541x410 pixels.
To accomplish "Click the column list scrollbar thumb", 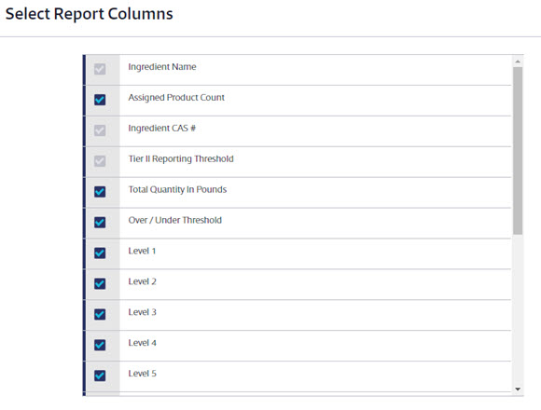I will click(x=518, y=151).
